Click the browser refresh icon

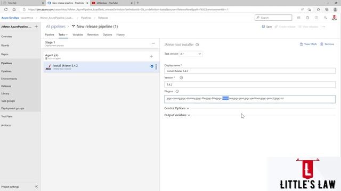click(6, 10)
